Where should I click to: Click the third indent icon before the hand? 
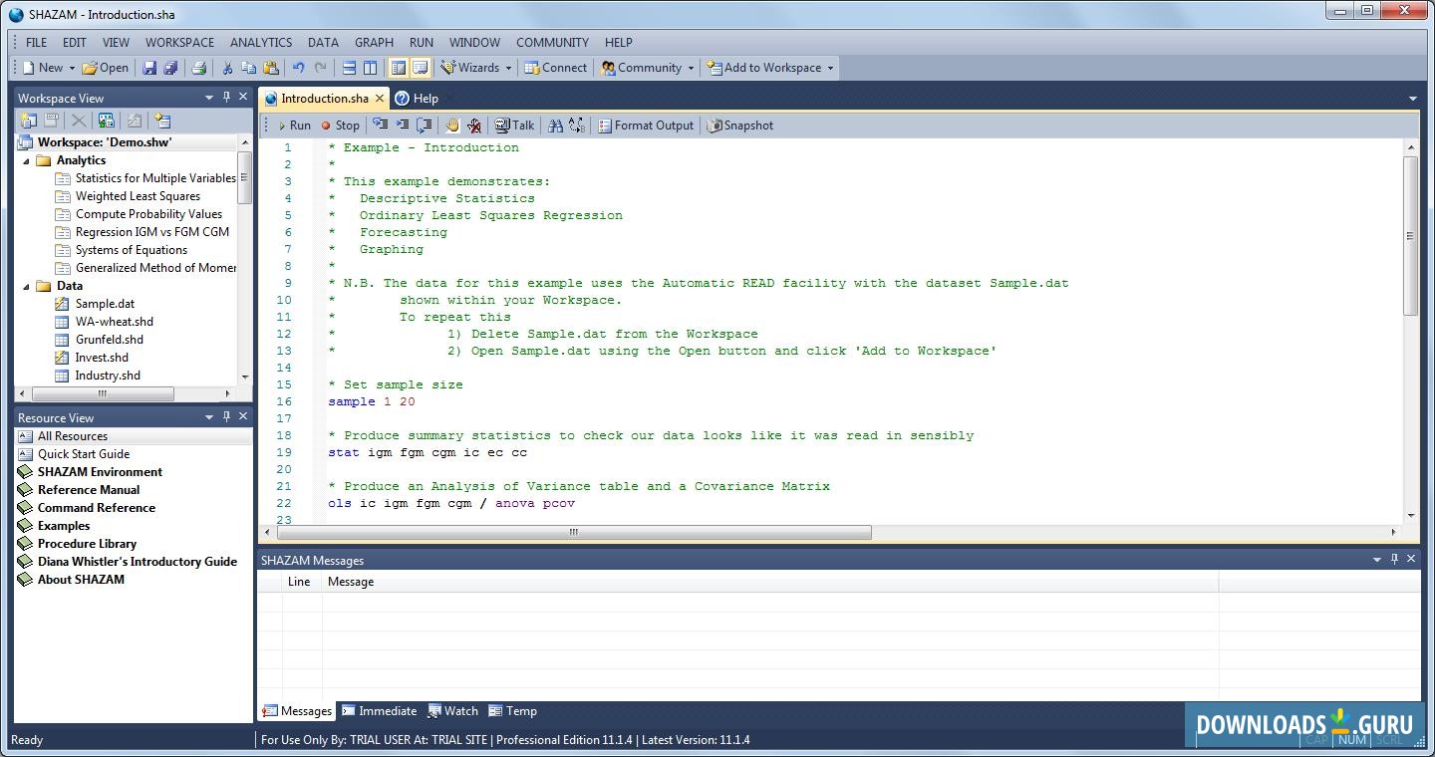click(424, 126)
